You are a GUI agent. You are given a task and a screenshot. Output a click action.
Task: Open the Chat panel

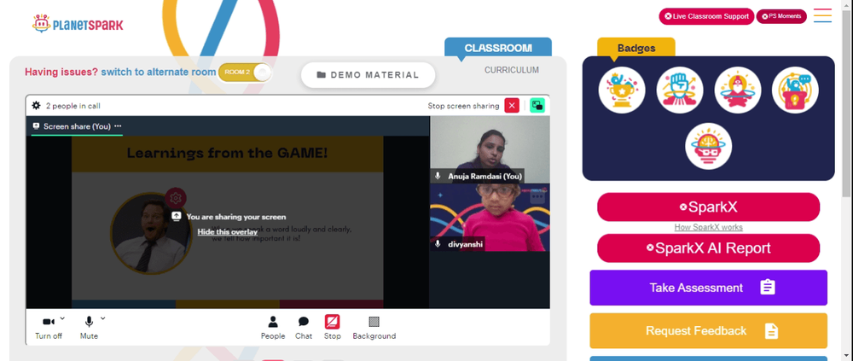(x=304, y=328)
